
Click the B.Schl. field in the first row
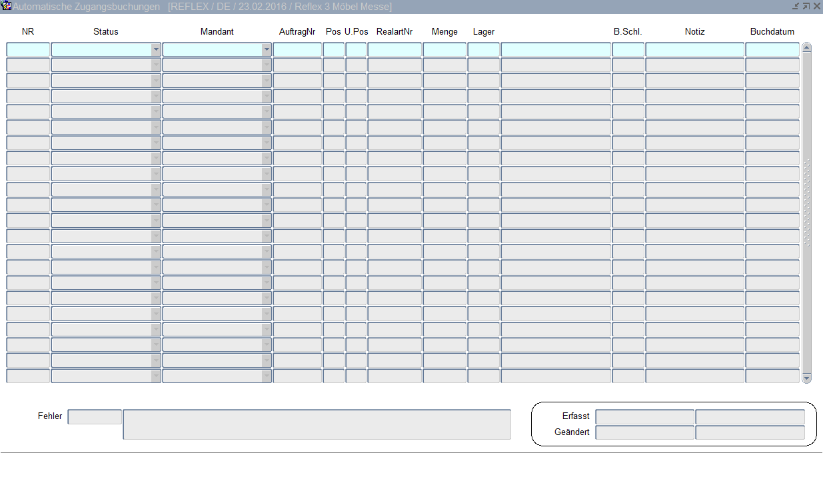[628, 49]
